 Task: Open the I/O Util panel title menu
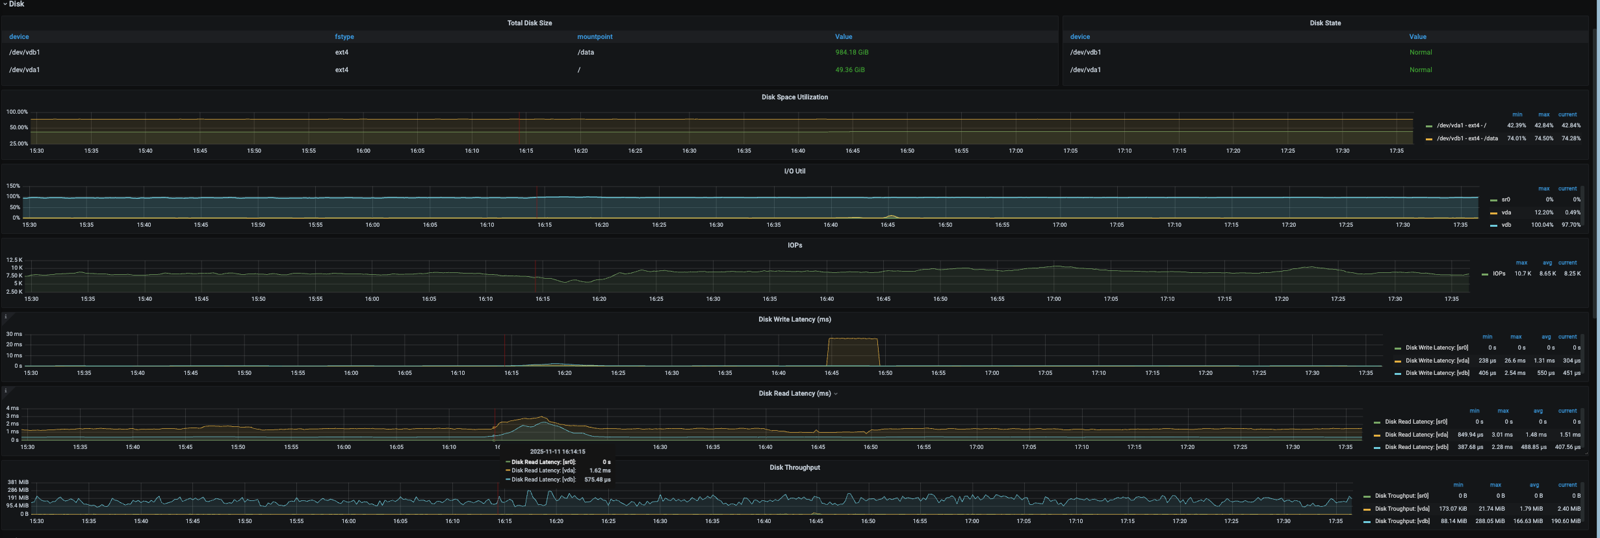click(x=794, y=172)
